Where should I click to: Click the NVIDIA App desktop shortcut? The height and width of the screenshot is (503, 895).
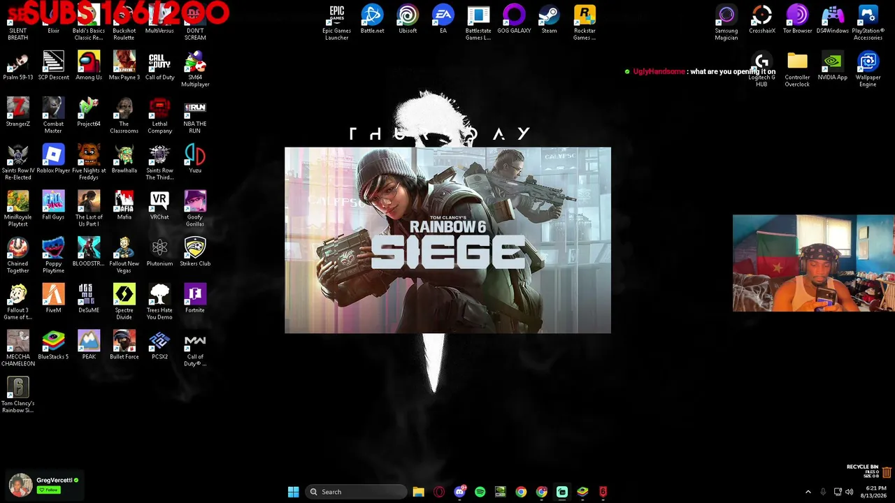pyautogui.click(x=833, y=66)
